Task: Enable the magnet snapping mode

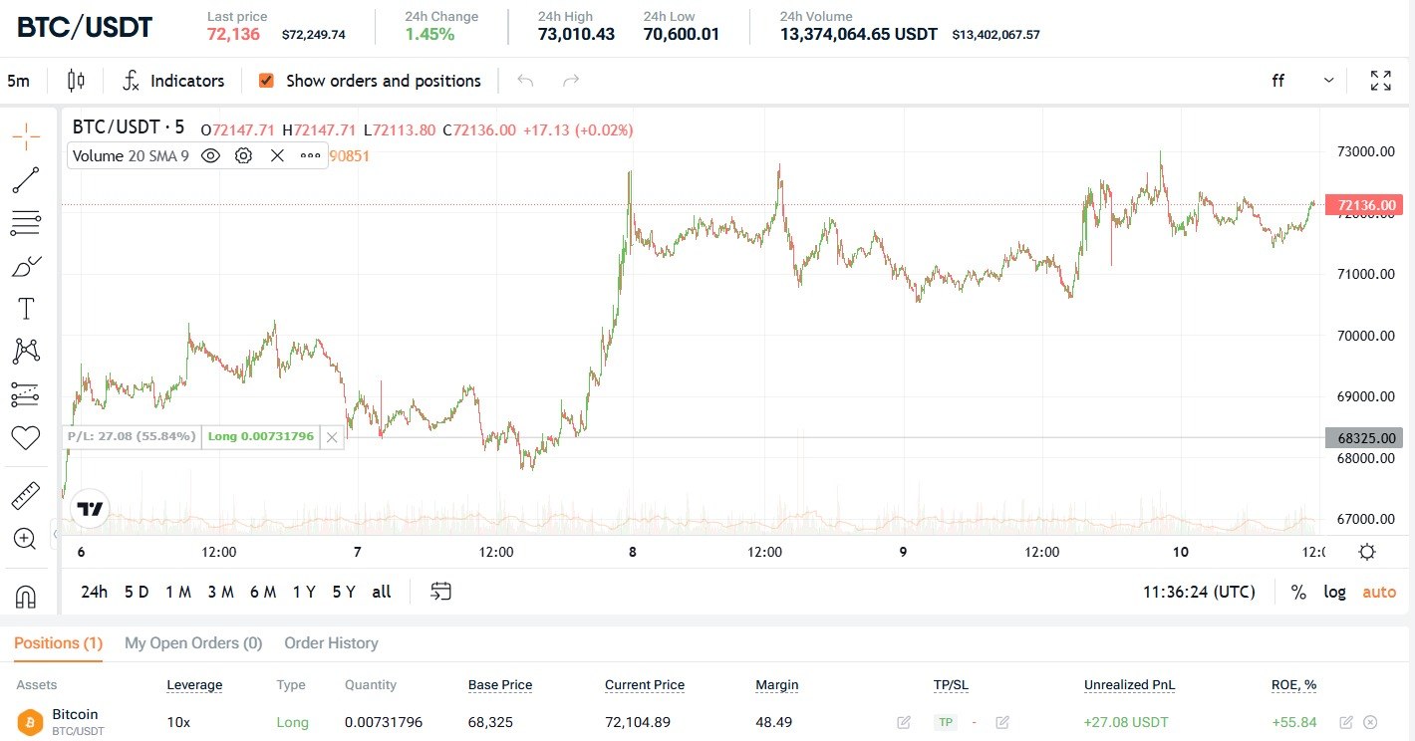Action: 26,596
